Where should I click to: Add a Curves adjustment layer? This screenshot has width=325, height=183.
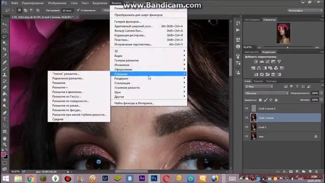coord(268,62)
